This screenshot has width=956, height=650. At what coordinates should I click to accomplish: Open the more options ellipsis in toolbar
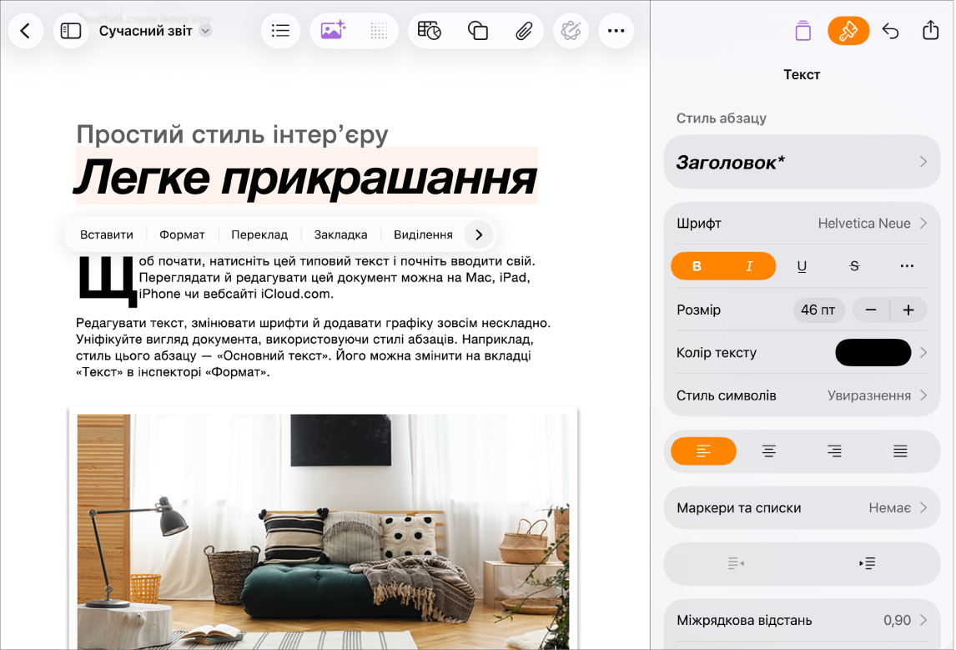click(616, 31)
